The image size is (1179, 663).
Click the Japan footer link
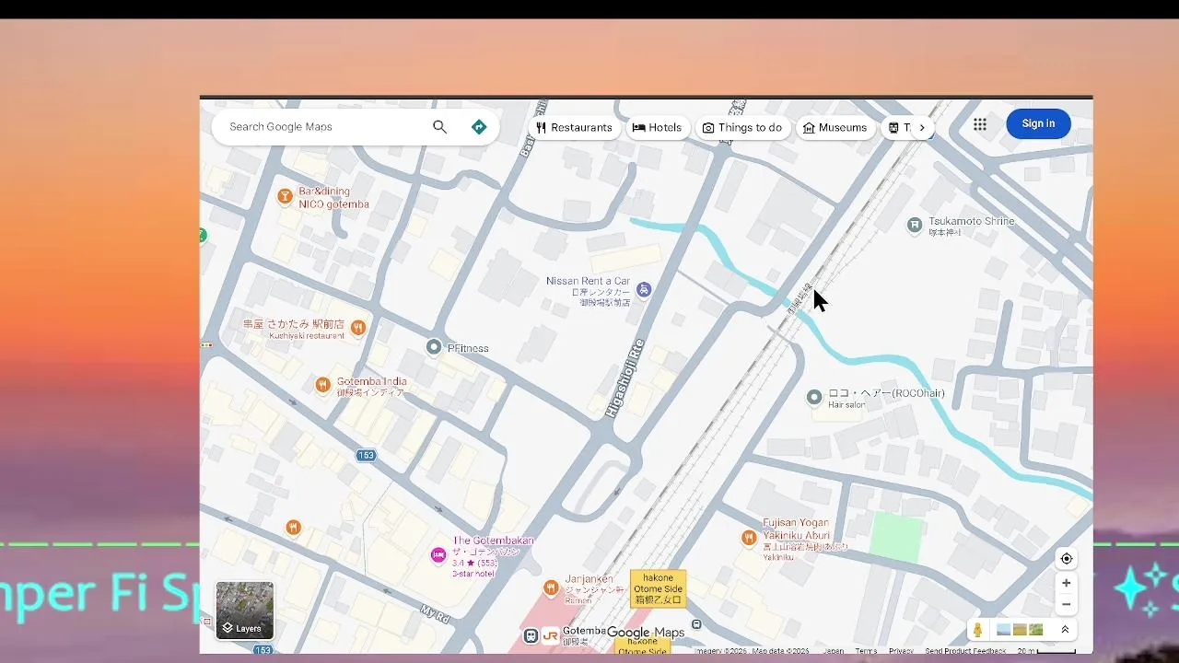click(834, 650)
